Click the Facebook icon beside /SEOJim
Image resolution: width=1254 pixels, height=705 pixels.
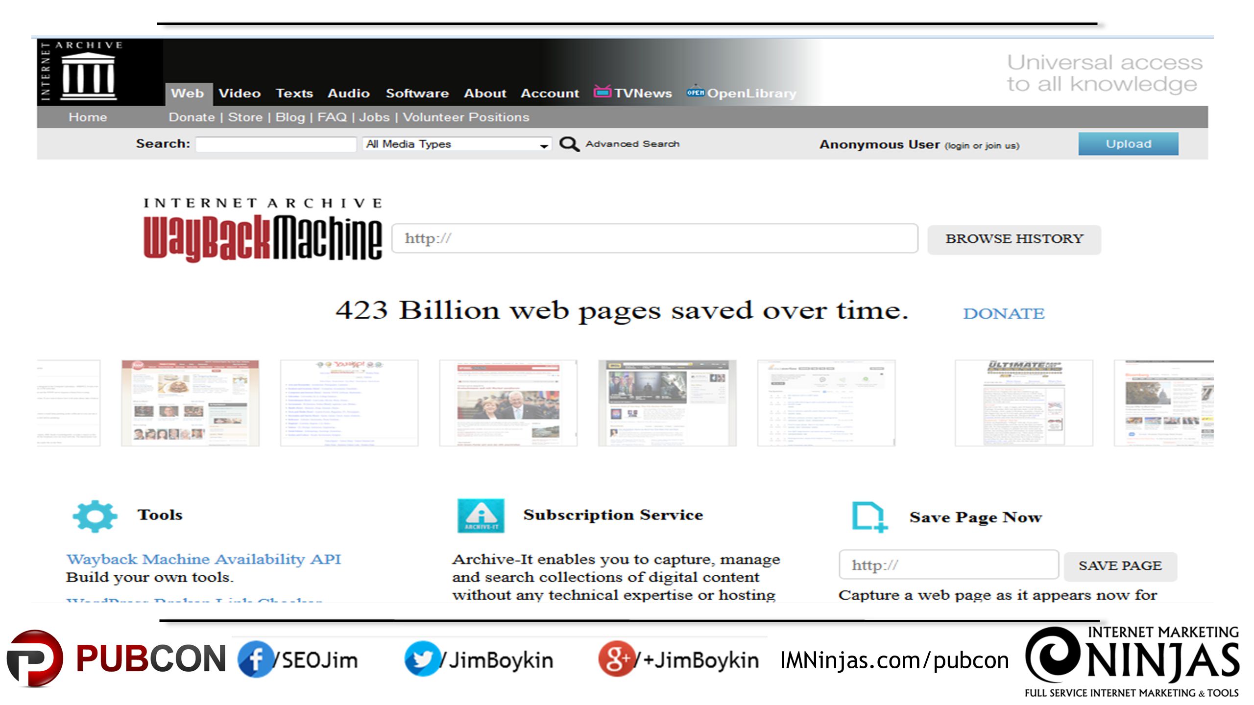(255, 659)
